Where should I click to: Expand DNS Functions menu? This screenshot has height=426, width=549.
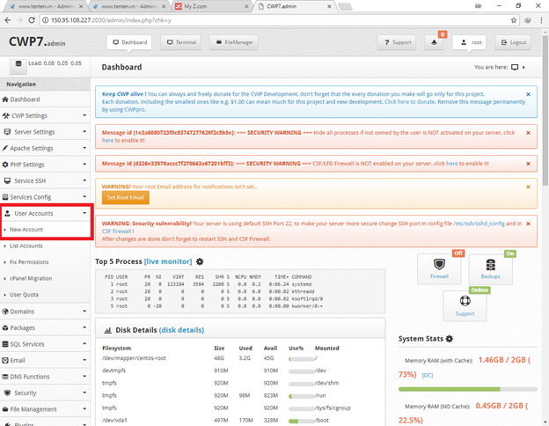[45, 377]
